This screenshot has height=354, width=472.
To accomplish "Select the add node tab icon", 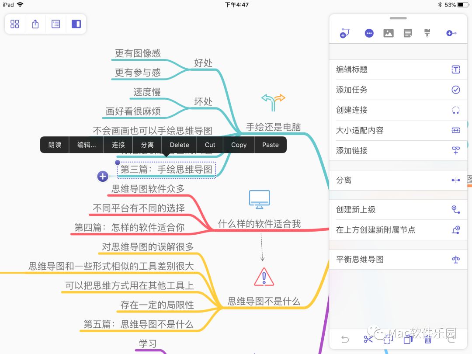I will [x=344, y=33].
